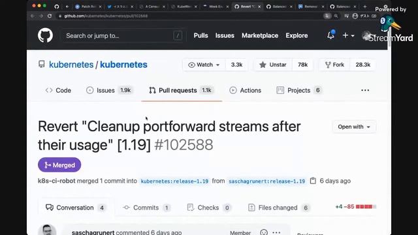418x235 pixels.
Task: Open the Commits tab
Action: coord(146,208)
